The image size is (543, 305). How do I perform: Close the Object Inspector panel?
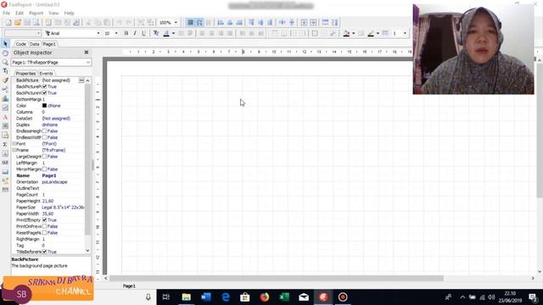click(x=87, y=53)
